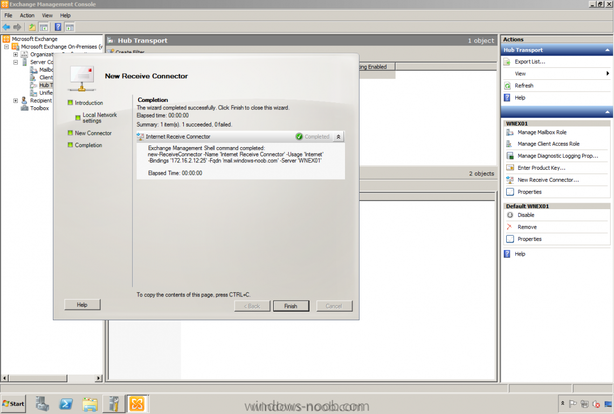The image size is (614, 414).
Task: Expand the View submenu arrow
Action: [608, 74]
